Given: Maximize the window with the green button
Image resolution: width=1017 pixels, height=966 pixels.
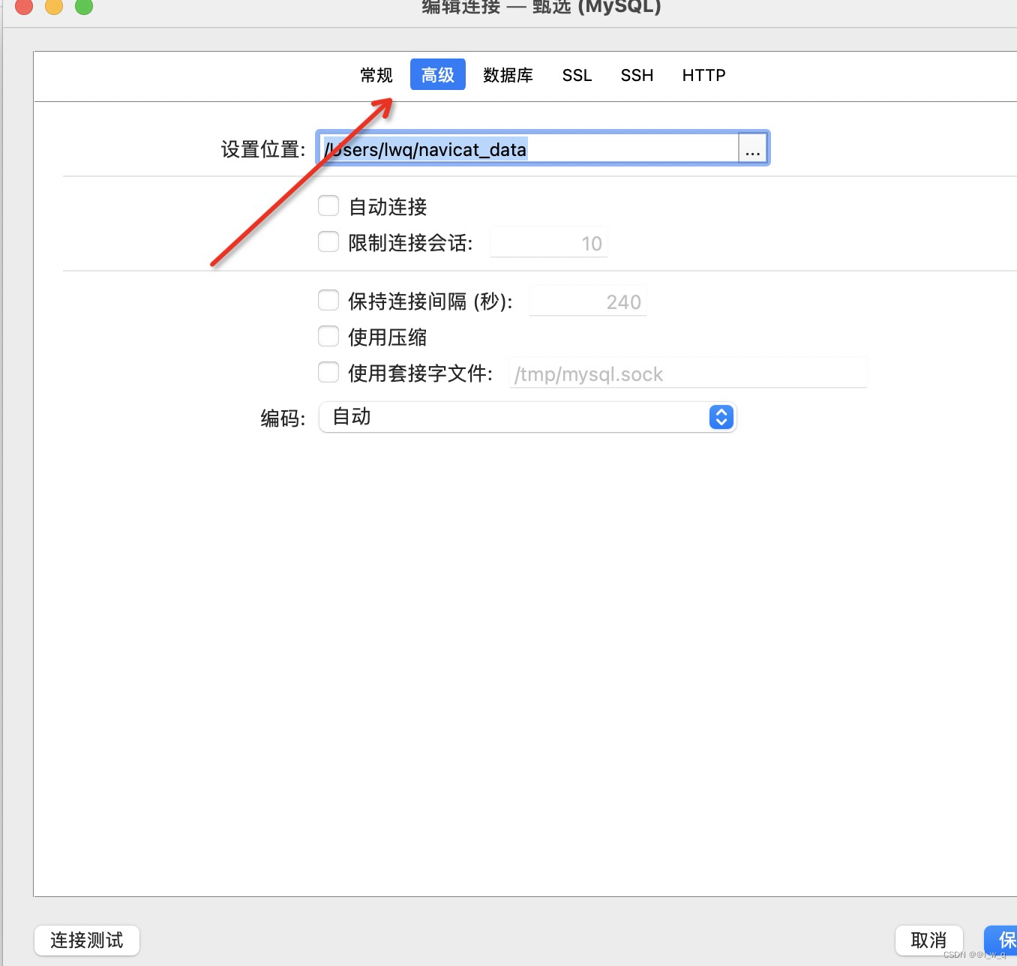Looking at the screenshot, I should tap(84, 6).
